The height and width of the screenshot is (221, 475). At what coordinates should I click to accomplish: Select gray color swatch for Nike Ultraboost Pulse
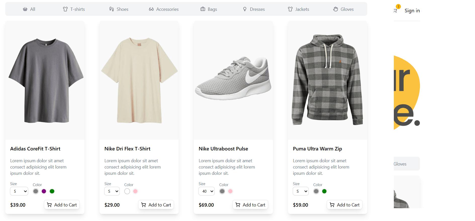222,191
